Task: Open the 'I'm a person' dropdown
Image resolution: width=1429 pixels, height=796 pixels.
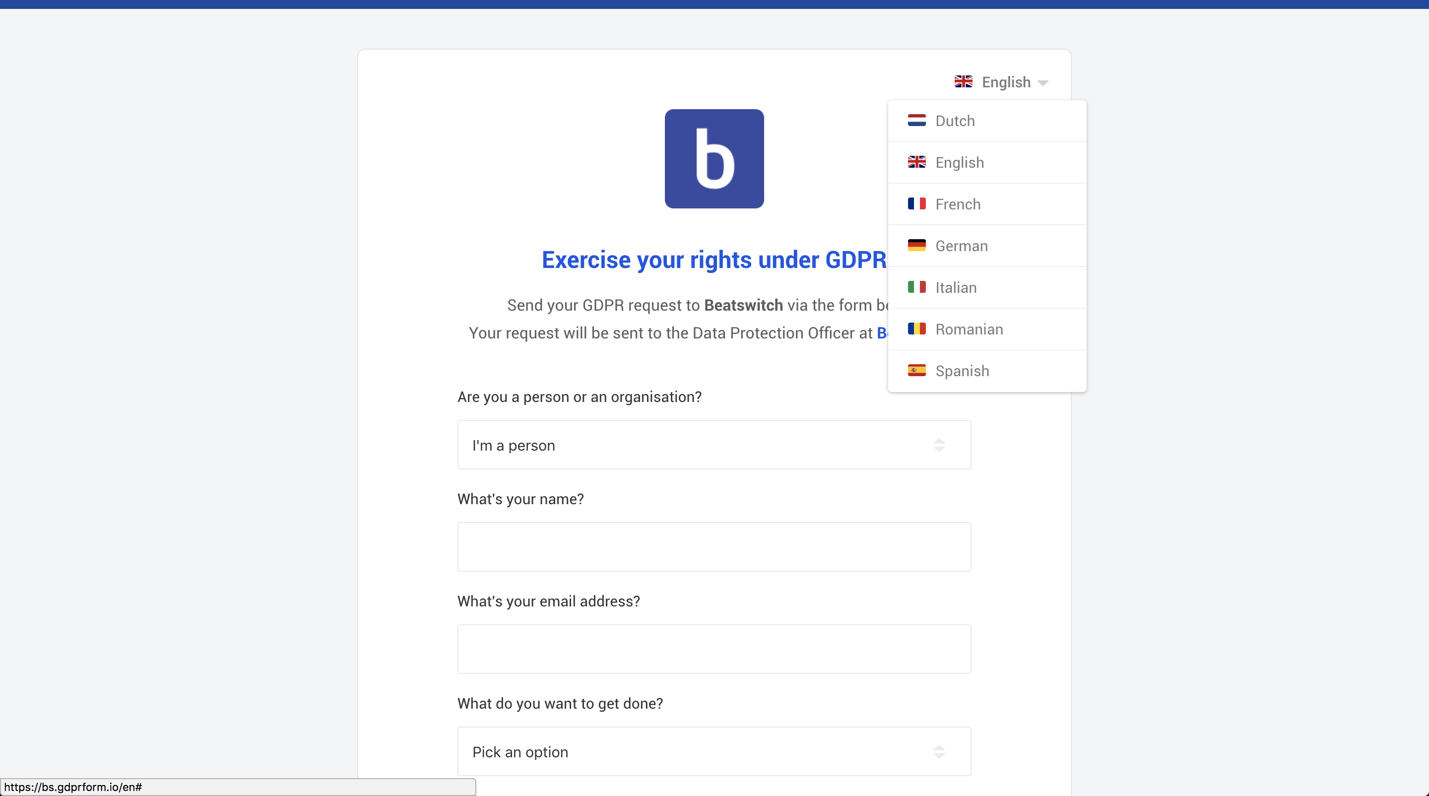Action: [714, 444]
